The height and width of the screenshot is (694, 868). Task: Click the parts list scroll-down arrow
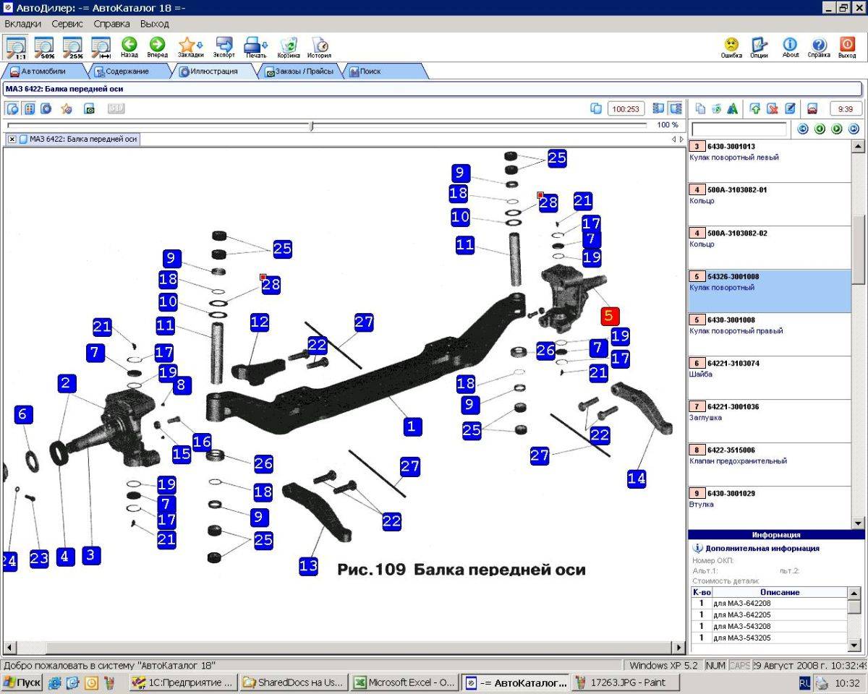(x=858, y=522)
